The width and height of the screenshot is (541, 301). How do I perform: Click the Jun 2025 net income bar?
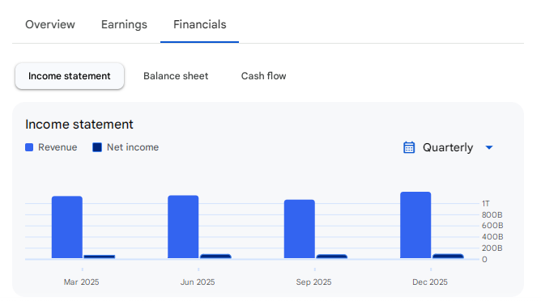point(215,256)
